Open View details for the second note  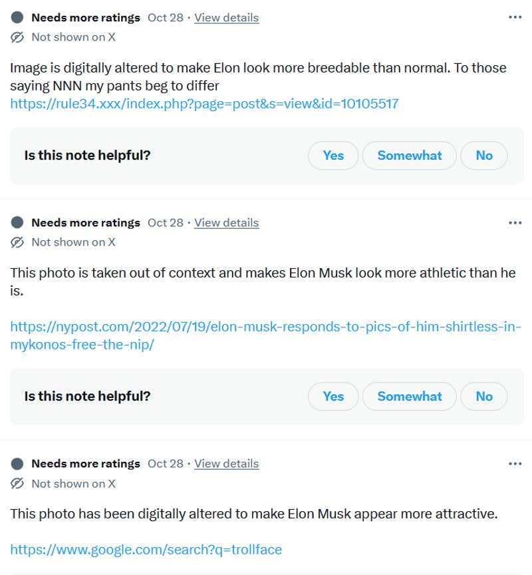pyautogui.click(x=226, y=222)
